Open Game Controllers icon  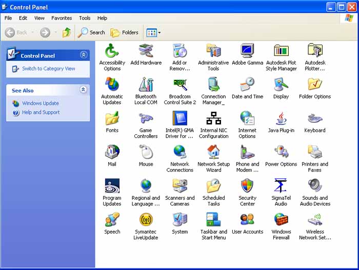[146, 118]
